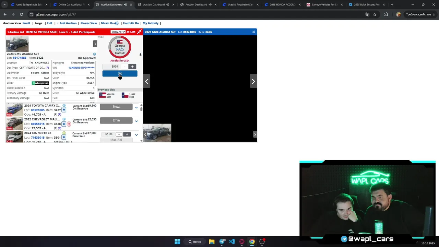Toggle Music On speaker setting

(x=110, y=23)
